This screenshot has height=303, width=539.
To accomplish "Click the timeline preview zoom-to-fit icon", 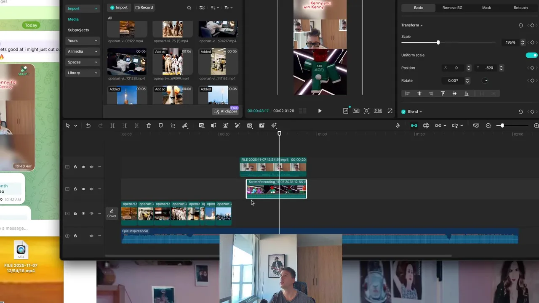I will (x=476, y=125).
